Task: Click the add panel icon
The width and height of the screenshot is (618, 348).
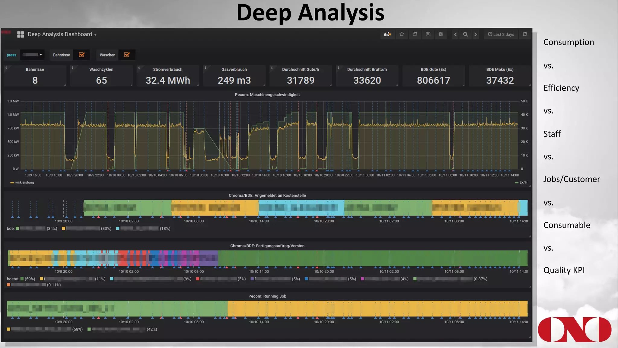Action: (387, 34)
